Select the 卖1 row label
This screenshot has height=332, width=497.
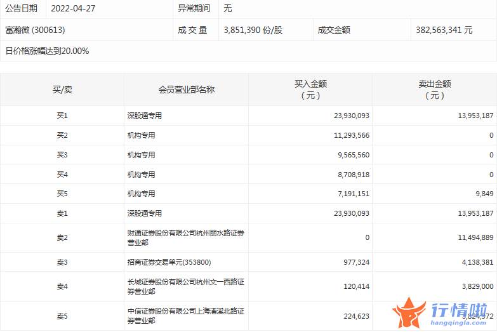coord(62,213)
